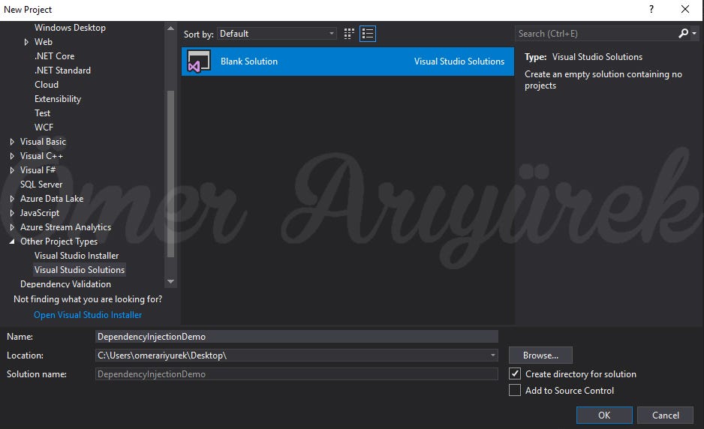Click the tree scrollbar up arrow
This screenshot has width=704, height=429.
pyautogui.click(x=170, y=28)
